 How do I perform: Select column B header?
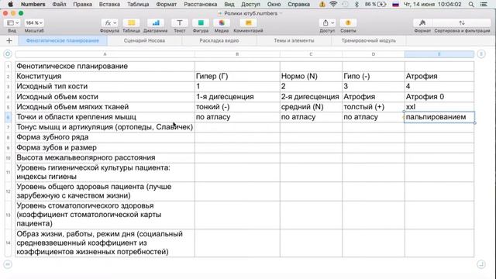(x=237, y=54)
